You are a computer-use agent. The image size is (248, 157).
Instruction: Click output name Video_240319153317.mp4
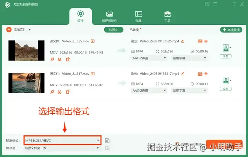(x=159, y=74)
